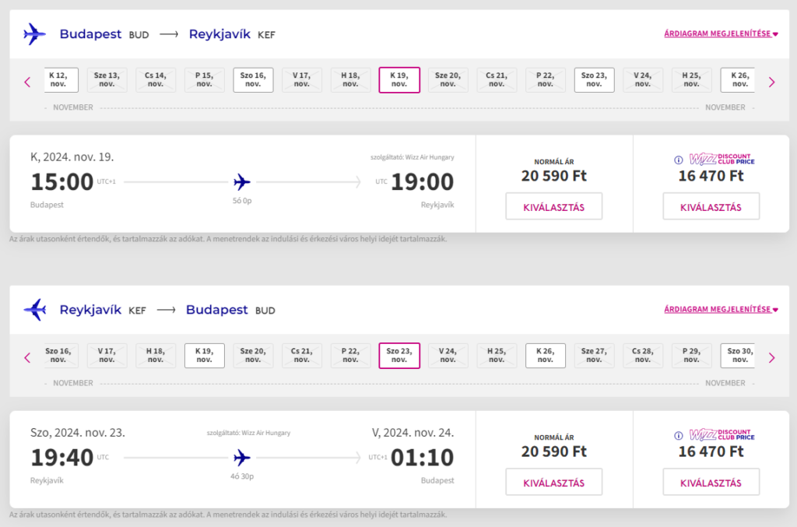Image resolution: width=797 pixels, height=527 pixels.
Task: Show next outbound dates with right arrow
Action: (771, 82)
